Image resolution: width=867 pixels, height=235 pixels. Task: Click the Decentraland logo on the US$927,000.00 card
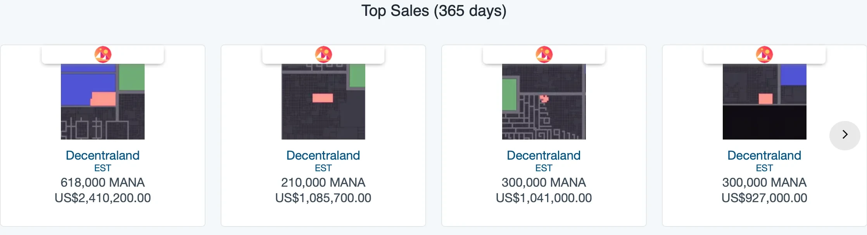click(x=764, y=54)
